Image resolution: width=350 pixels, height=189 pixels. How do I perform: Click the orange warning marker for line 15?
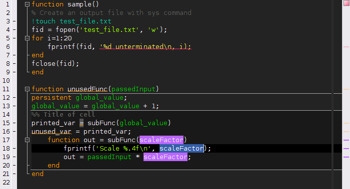(346, 123)
